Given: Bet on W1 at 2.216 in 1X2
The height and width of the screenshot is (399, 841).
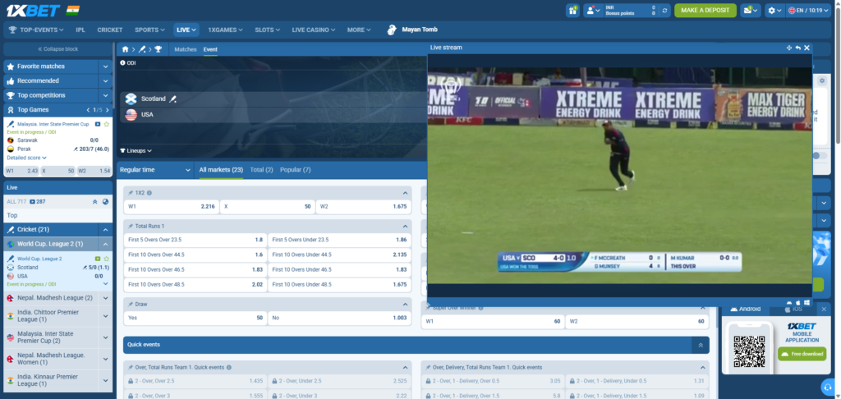Looking at the screenshot, I should click(171, 206).
